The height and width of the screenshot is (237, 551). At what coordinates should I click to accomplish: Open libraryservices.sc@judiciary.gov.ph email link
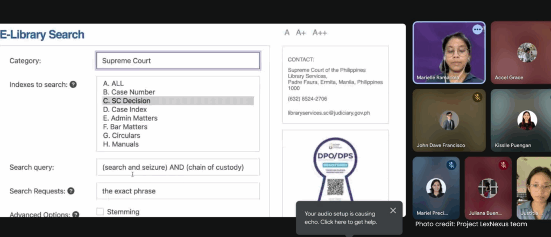coord(329,113)
